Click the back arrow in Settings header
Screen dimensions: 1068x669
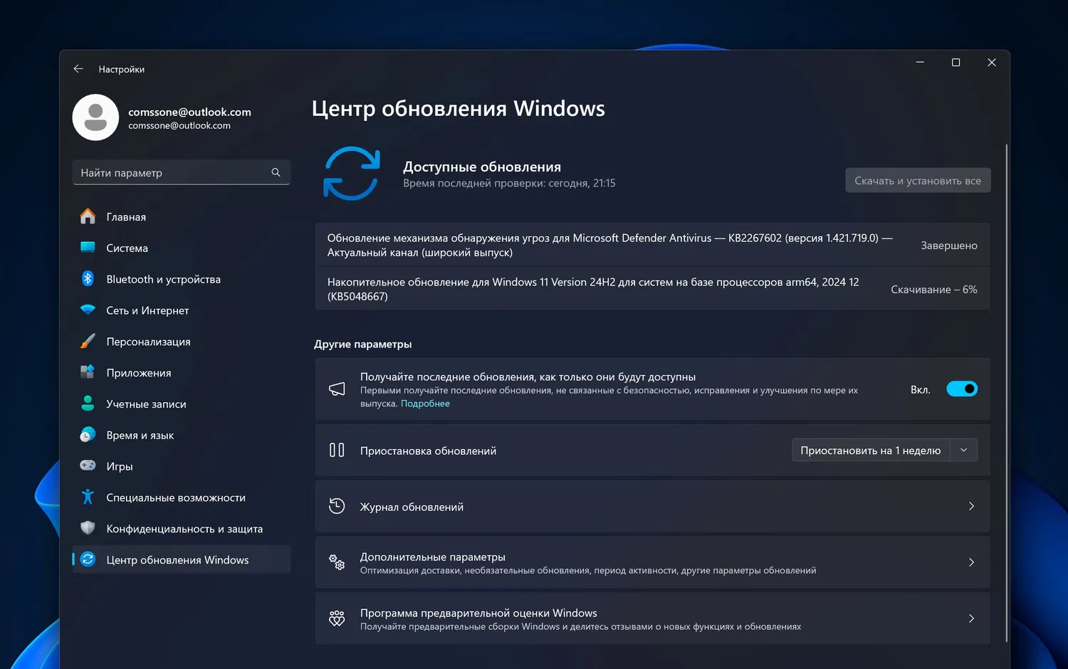tap(78, 69)
